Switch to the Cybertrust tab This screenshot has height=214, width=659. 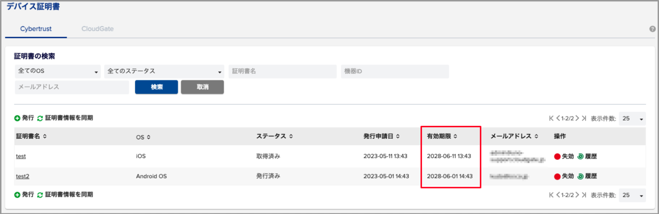[36, 29]
